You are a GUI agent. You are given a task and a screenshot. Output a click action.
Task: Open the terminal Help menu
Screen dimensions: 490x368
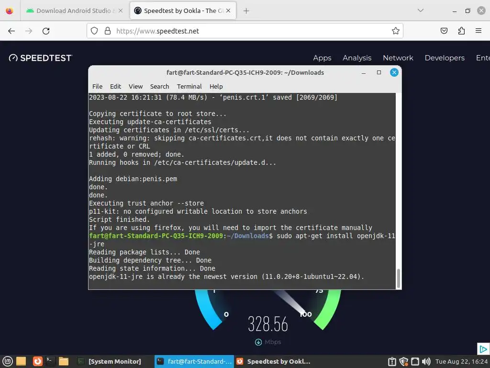click(216, 86)
